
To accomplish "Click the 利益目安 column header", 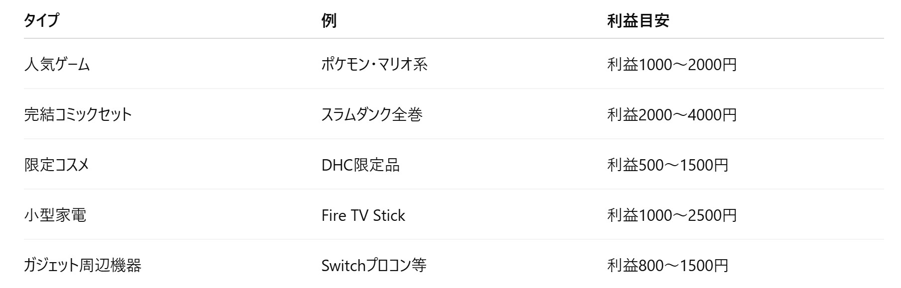I will (x=638, y=21).
